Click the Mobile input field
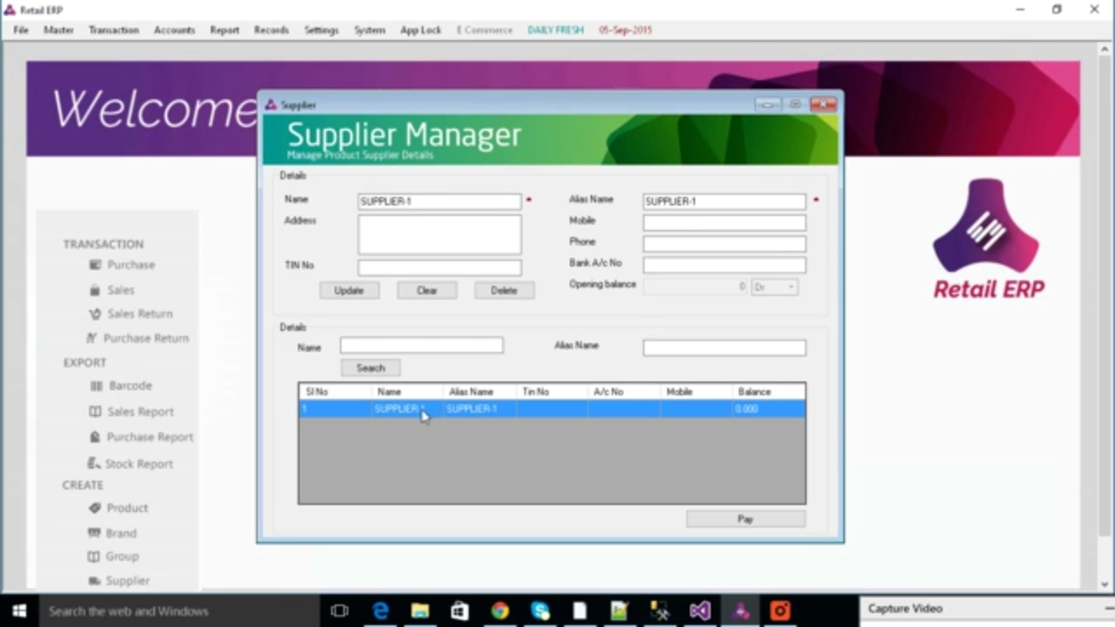1115x627 pixels. tap(724, 222)
